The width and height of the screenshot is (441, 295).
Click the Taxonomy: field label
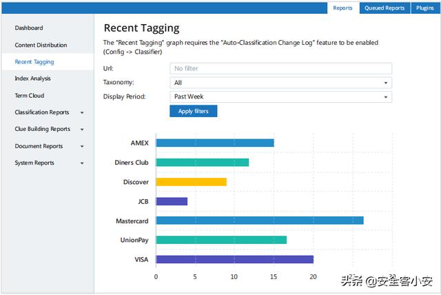(x=119, y=83)
